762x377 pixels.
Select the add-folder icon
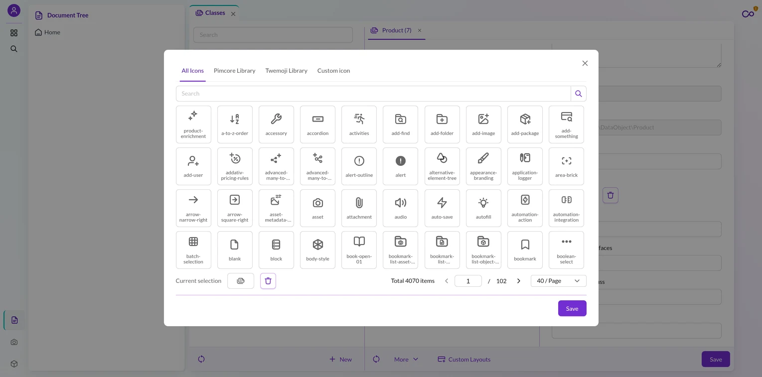tap(442, 124)
